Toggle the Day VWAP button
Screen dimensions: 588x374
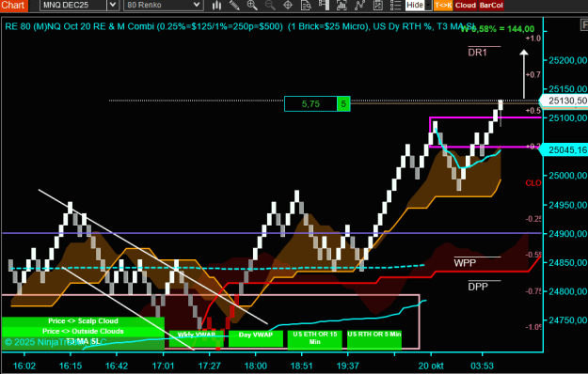[x=256, y=338]
